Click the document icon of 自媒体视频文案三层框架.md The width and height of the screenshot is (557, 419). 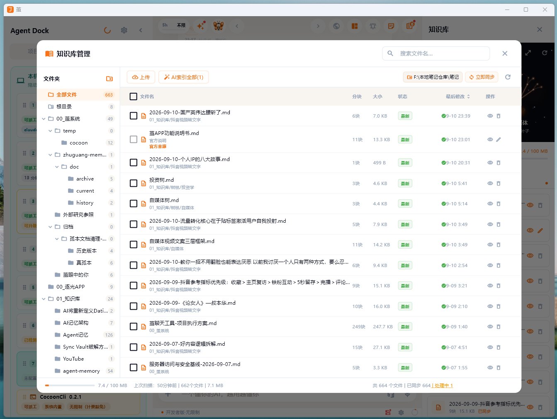pos(144,245)
